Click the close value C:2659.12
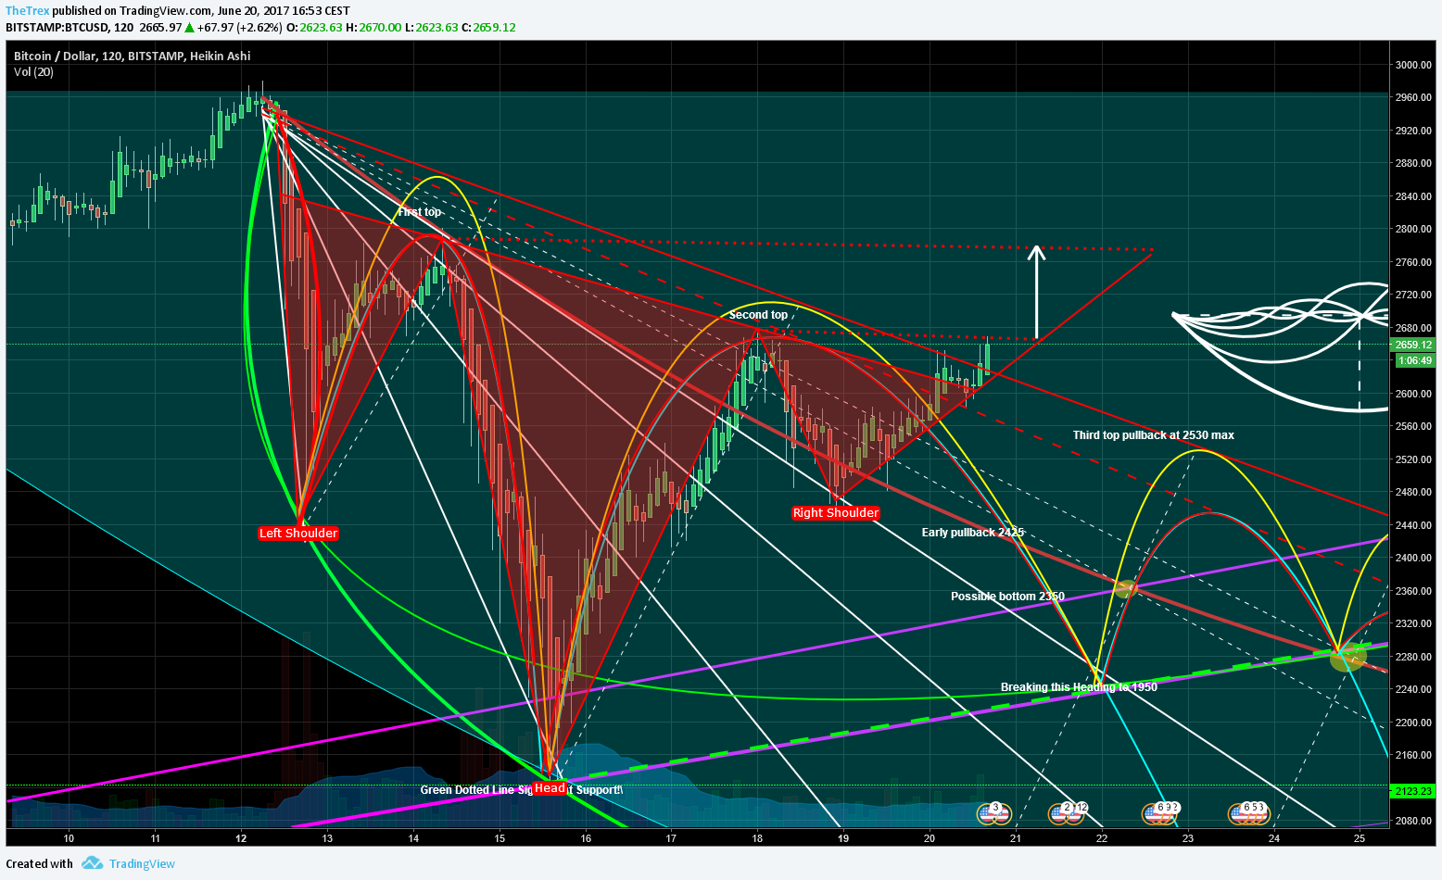 tap(488, 27)
